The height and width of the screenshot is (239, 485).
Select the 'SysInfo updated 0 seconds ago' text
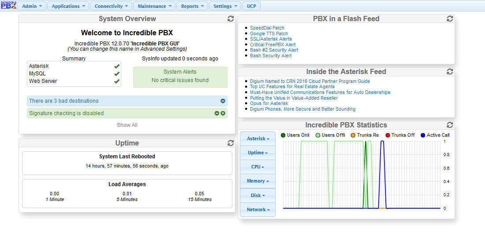180,59
